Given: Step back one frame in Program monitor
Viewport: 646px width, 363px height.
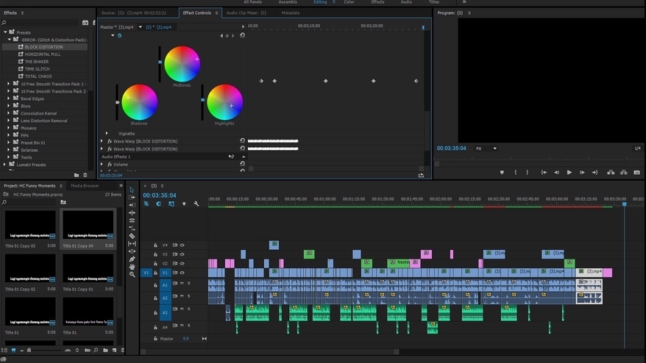Looking at the screenshot, I should coord(556,173).
